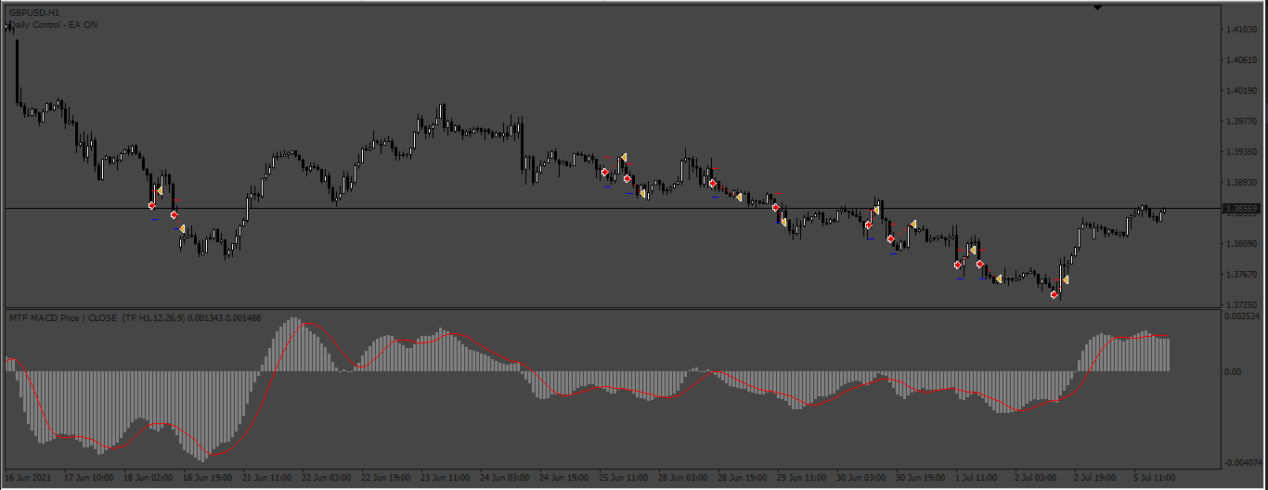Click the '18 Jun 19:00' time label
1268x490 pixels.
[x=207, y=478]
